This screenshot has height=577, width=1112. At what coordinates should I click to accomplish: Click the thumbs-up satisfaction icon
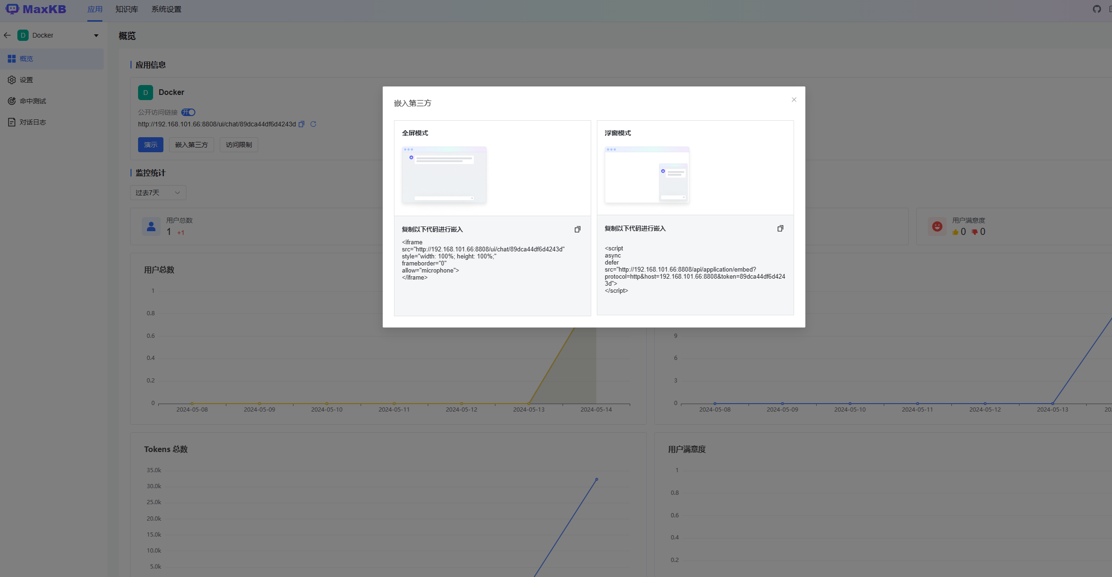pos(955,232)
